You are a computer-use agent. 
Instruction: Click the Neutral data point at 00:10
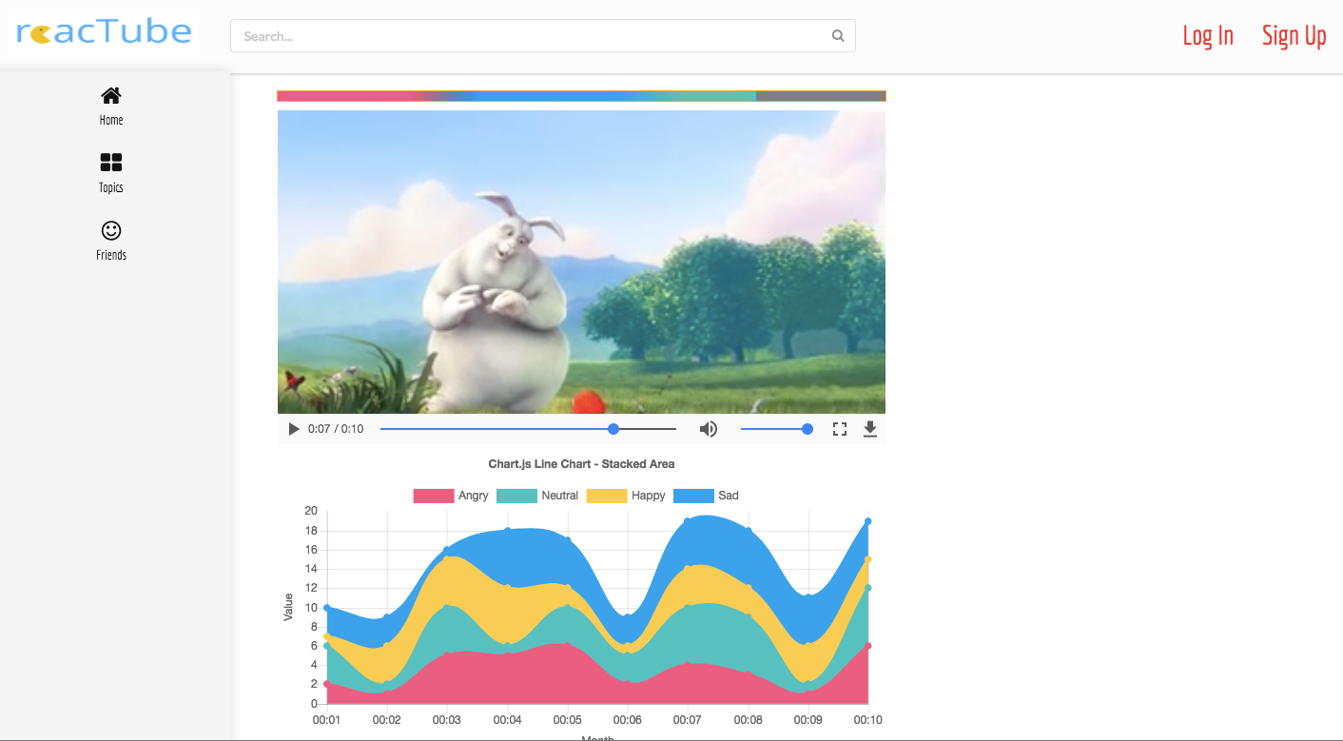pyautogui.click(x=868, y=588)
